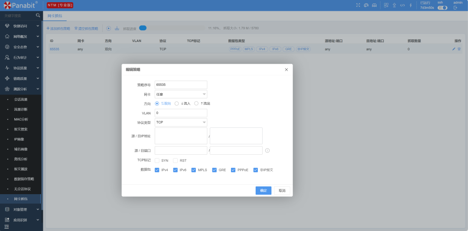The image size is (468, 231).
Task: Click the person icon beside 行为审计
Action: tap(7, 57)
